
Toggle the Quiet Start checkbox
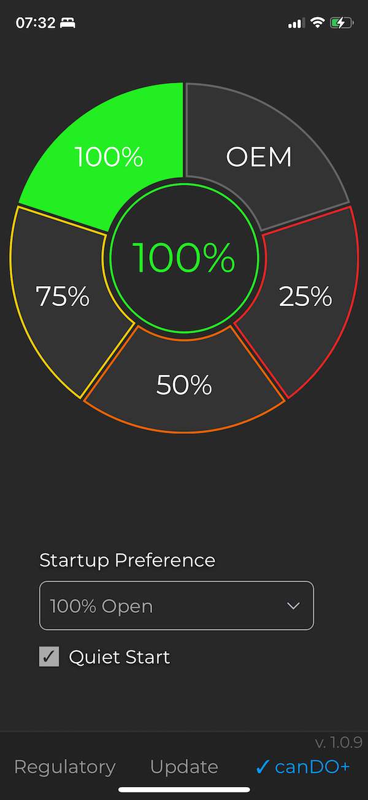[49, 656]
